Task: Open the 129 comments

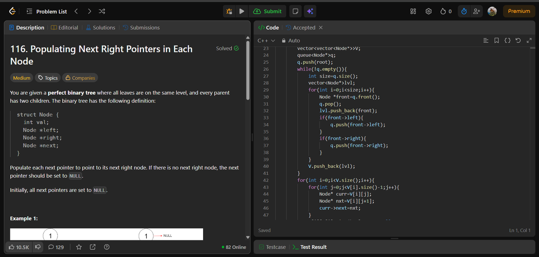Action: pyautogui.click(x=56, y=247)
